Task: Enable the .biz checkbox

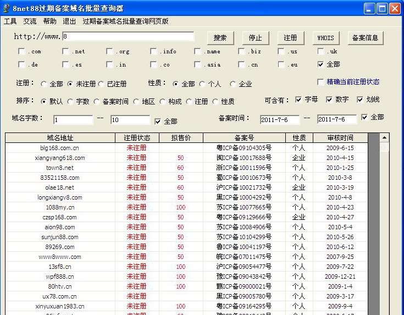Action: [242, 51]
